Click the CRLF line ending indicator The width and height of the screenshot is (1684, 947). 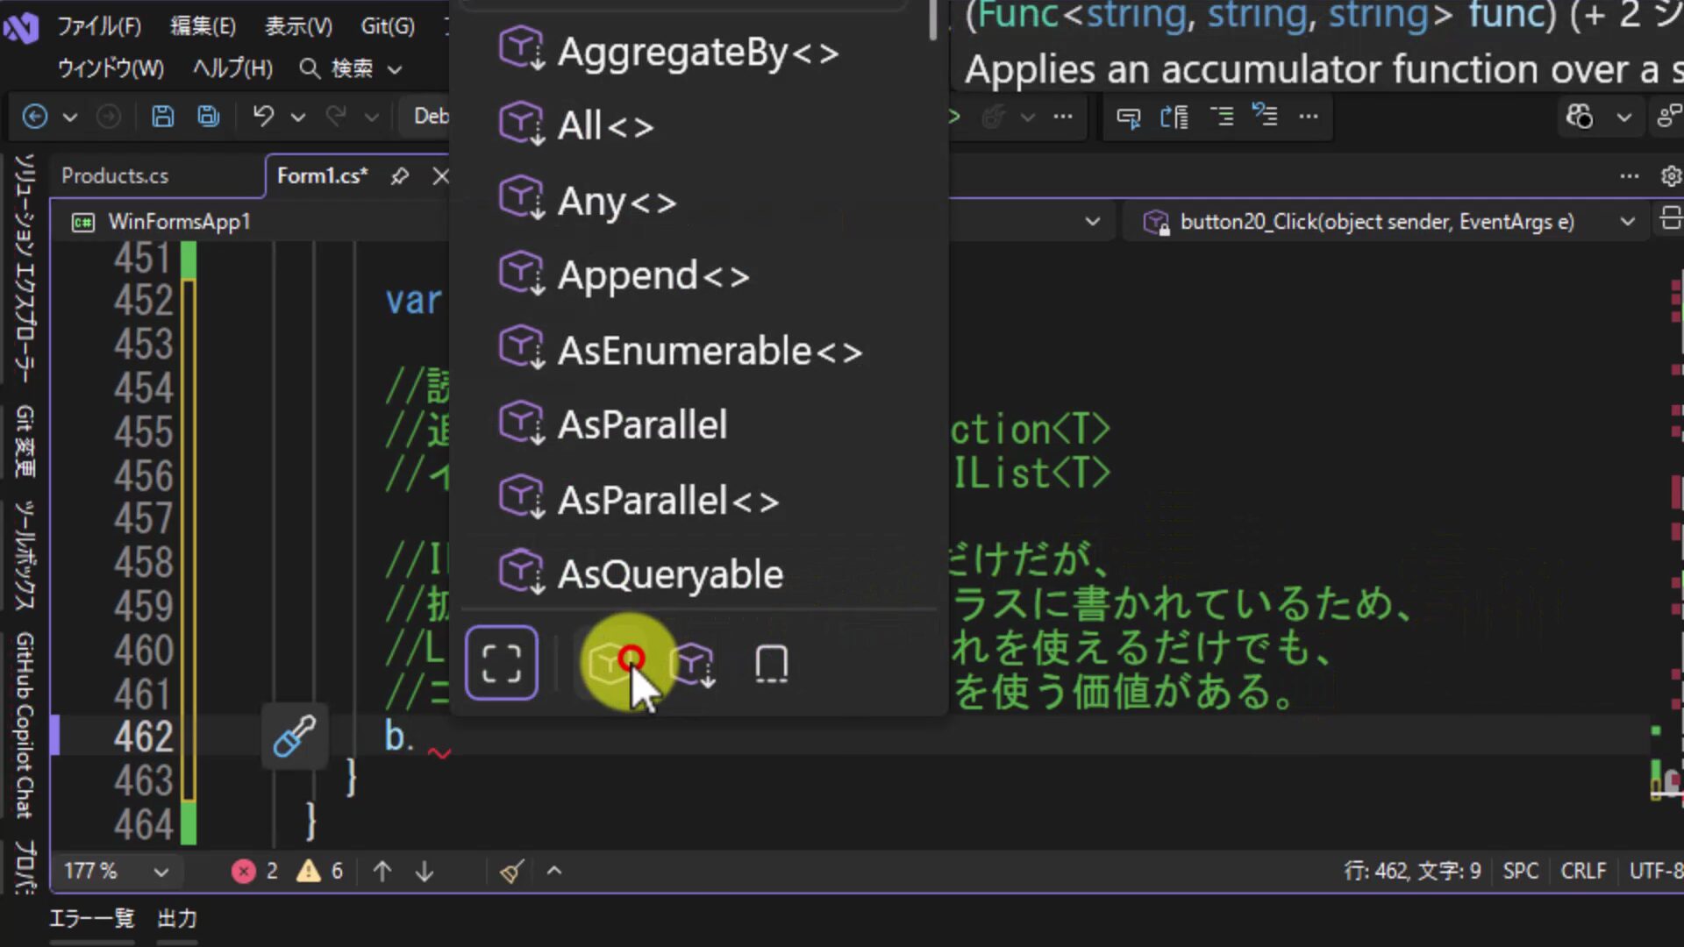[x=1583, y=871]
